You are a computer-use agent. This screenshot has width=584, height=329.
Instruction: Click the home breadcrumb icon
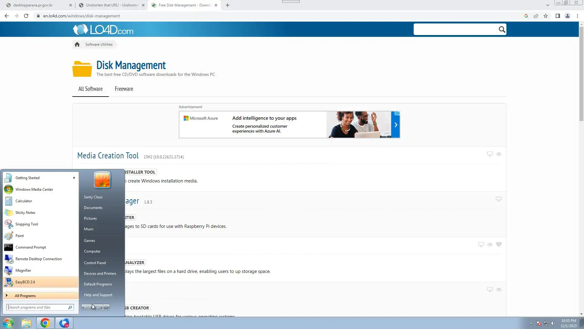(x=77, y=44)
